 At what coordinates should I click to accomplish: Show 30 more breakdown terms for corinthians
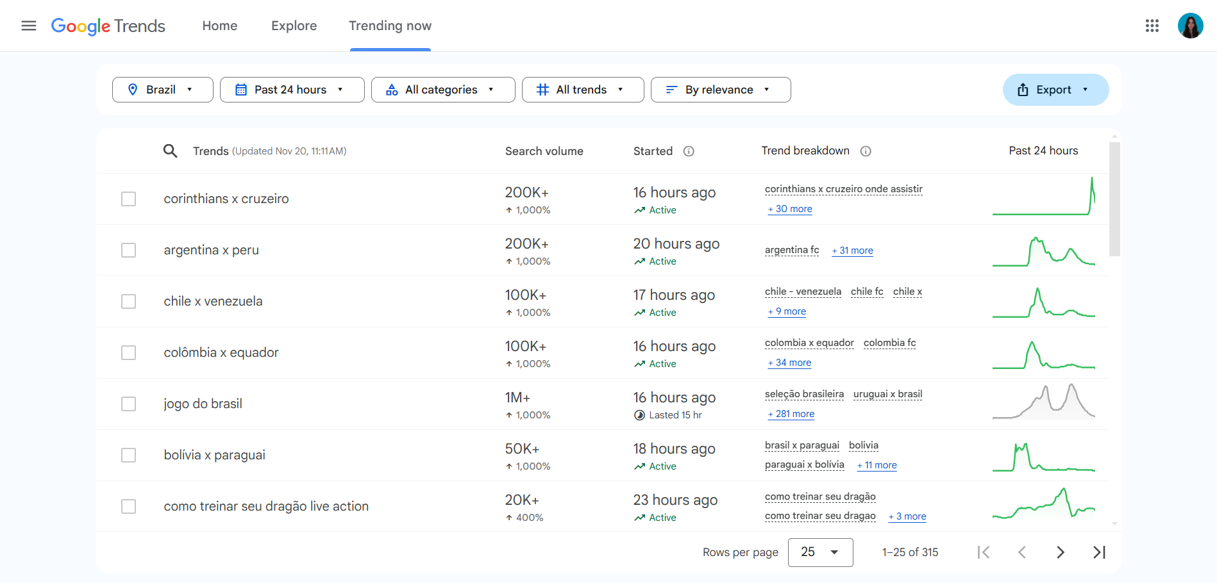(790, 209)
